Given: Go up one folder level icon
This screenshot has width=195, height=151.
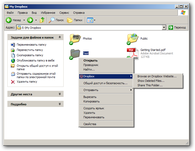Looking at the screenshot, I should (42, 20).
